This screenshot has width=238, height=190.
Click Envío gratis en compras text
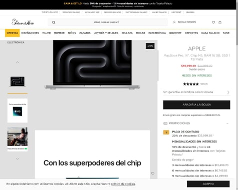(192, 115)
